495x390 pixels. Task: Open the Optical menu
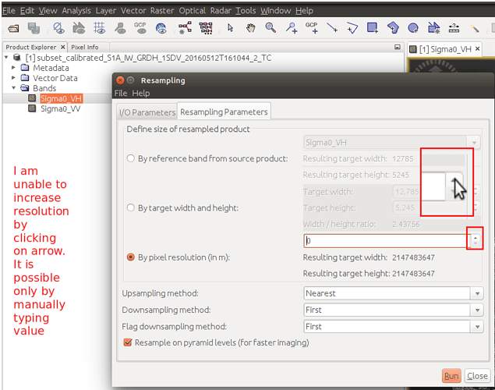coord(193,11)
